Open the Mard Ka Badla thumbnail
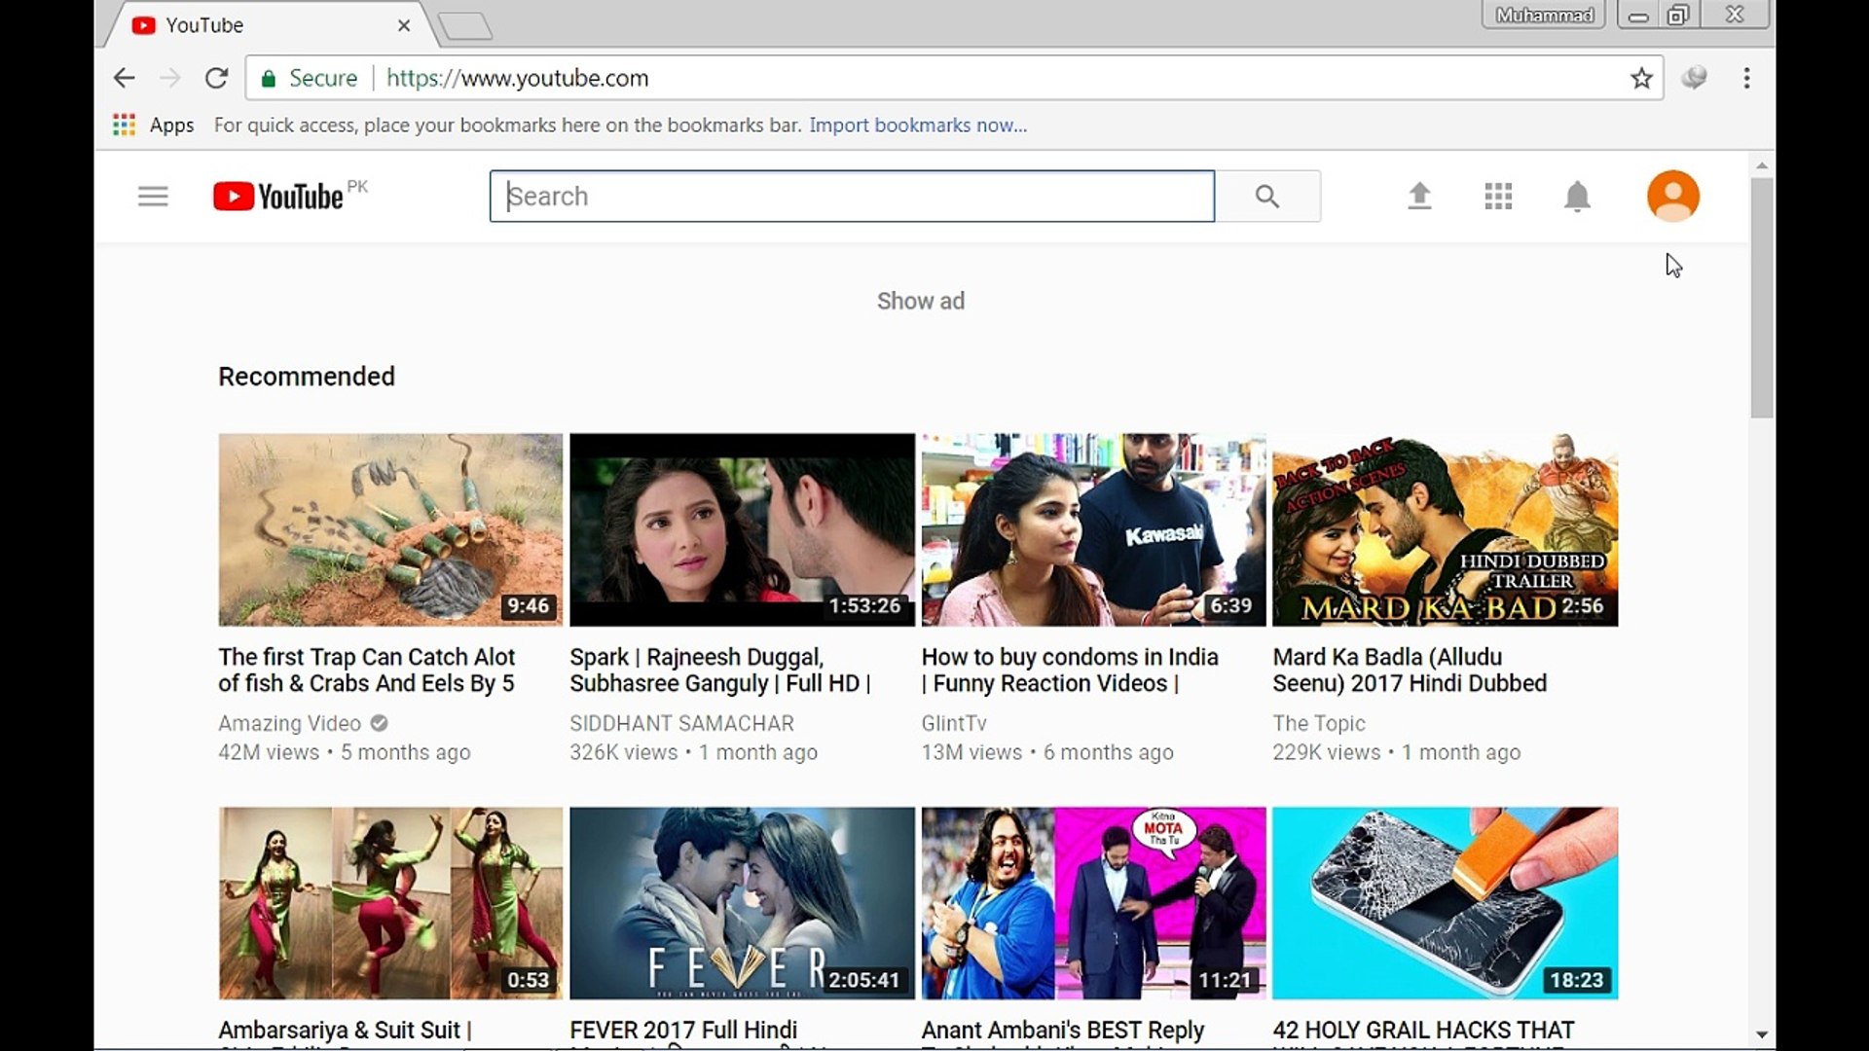 click(1445, 529)
